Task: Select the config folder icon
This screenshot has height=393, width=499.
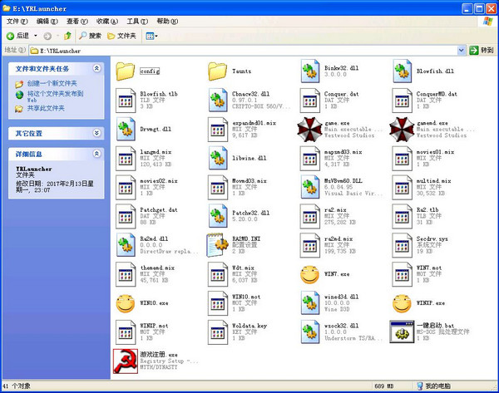Action: (125, 71)
